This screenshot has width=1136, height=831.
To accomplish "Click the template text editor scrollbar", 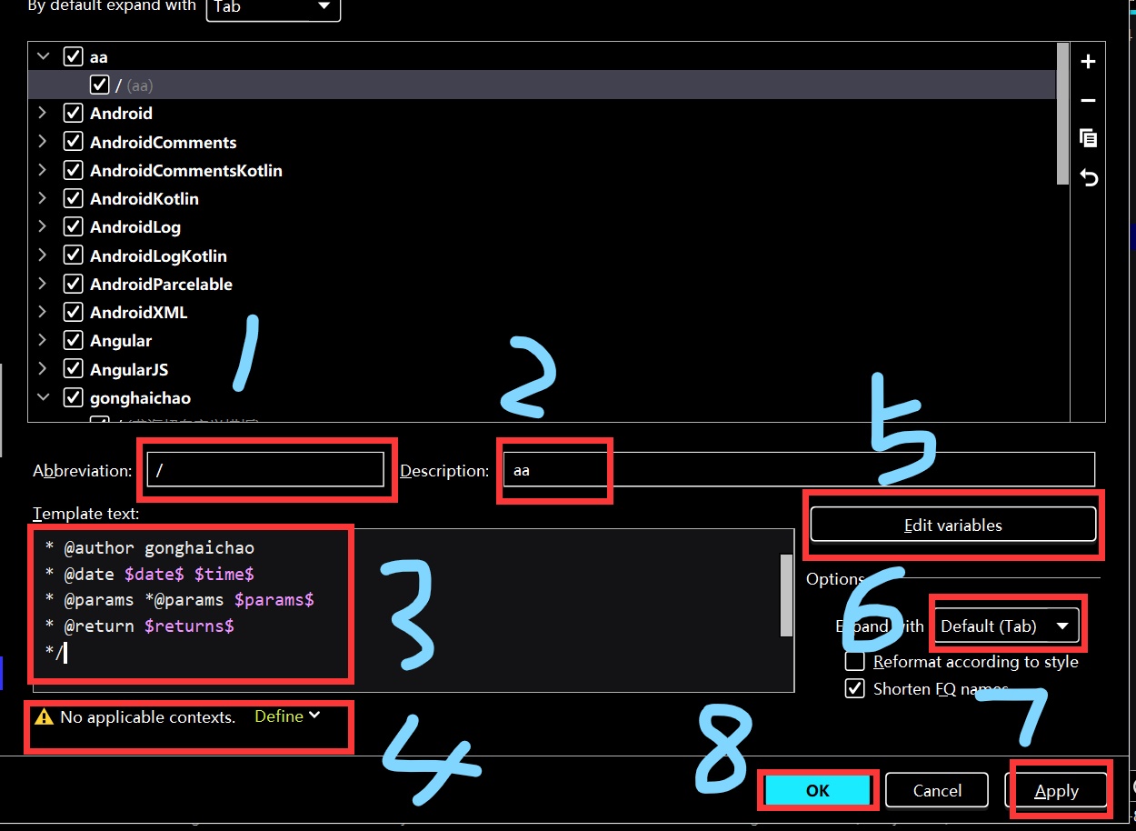I will (x=786, y=596).
